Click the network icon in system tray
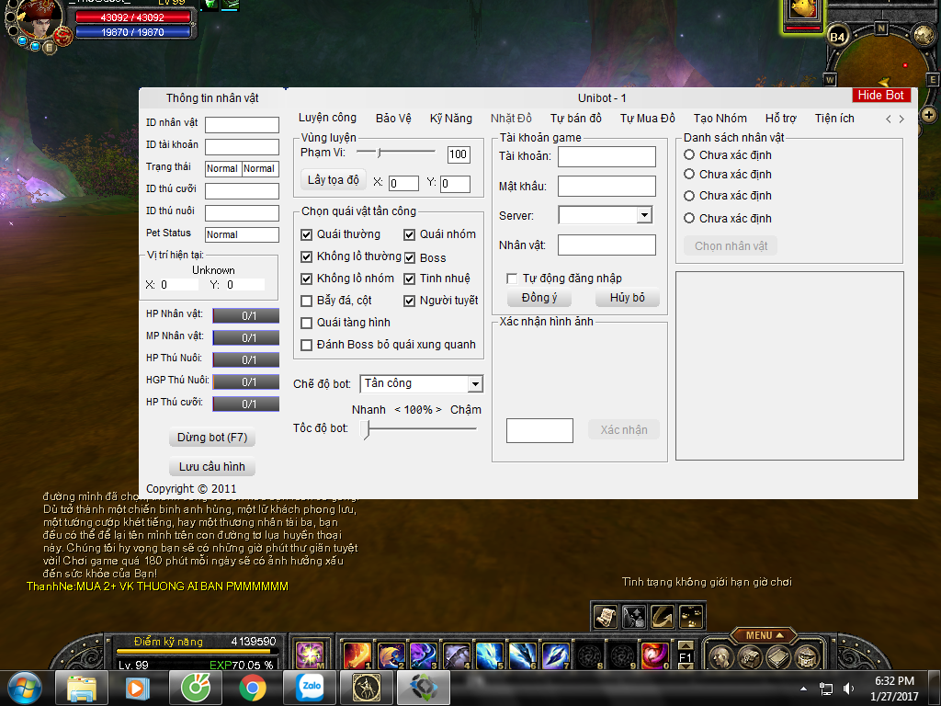Screen dimensions: 941x706 [826, 689]
